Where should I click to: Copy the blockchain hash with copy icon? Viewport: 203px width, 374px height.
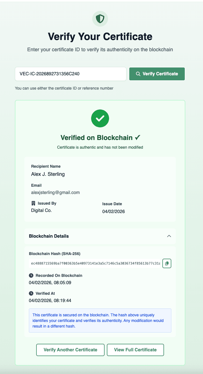point(167,263)
